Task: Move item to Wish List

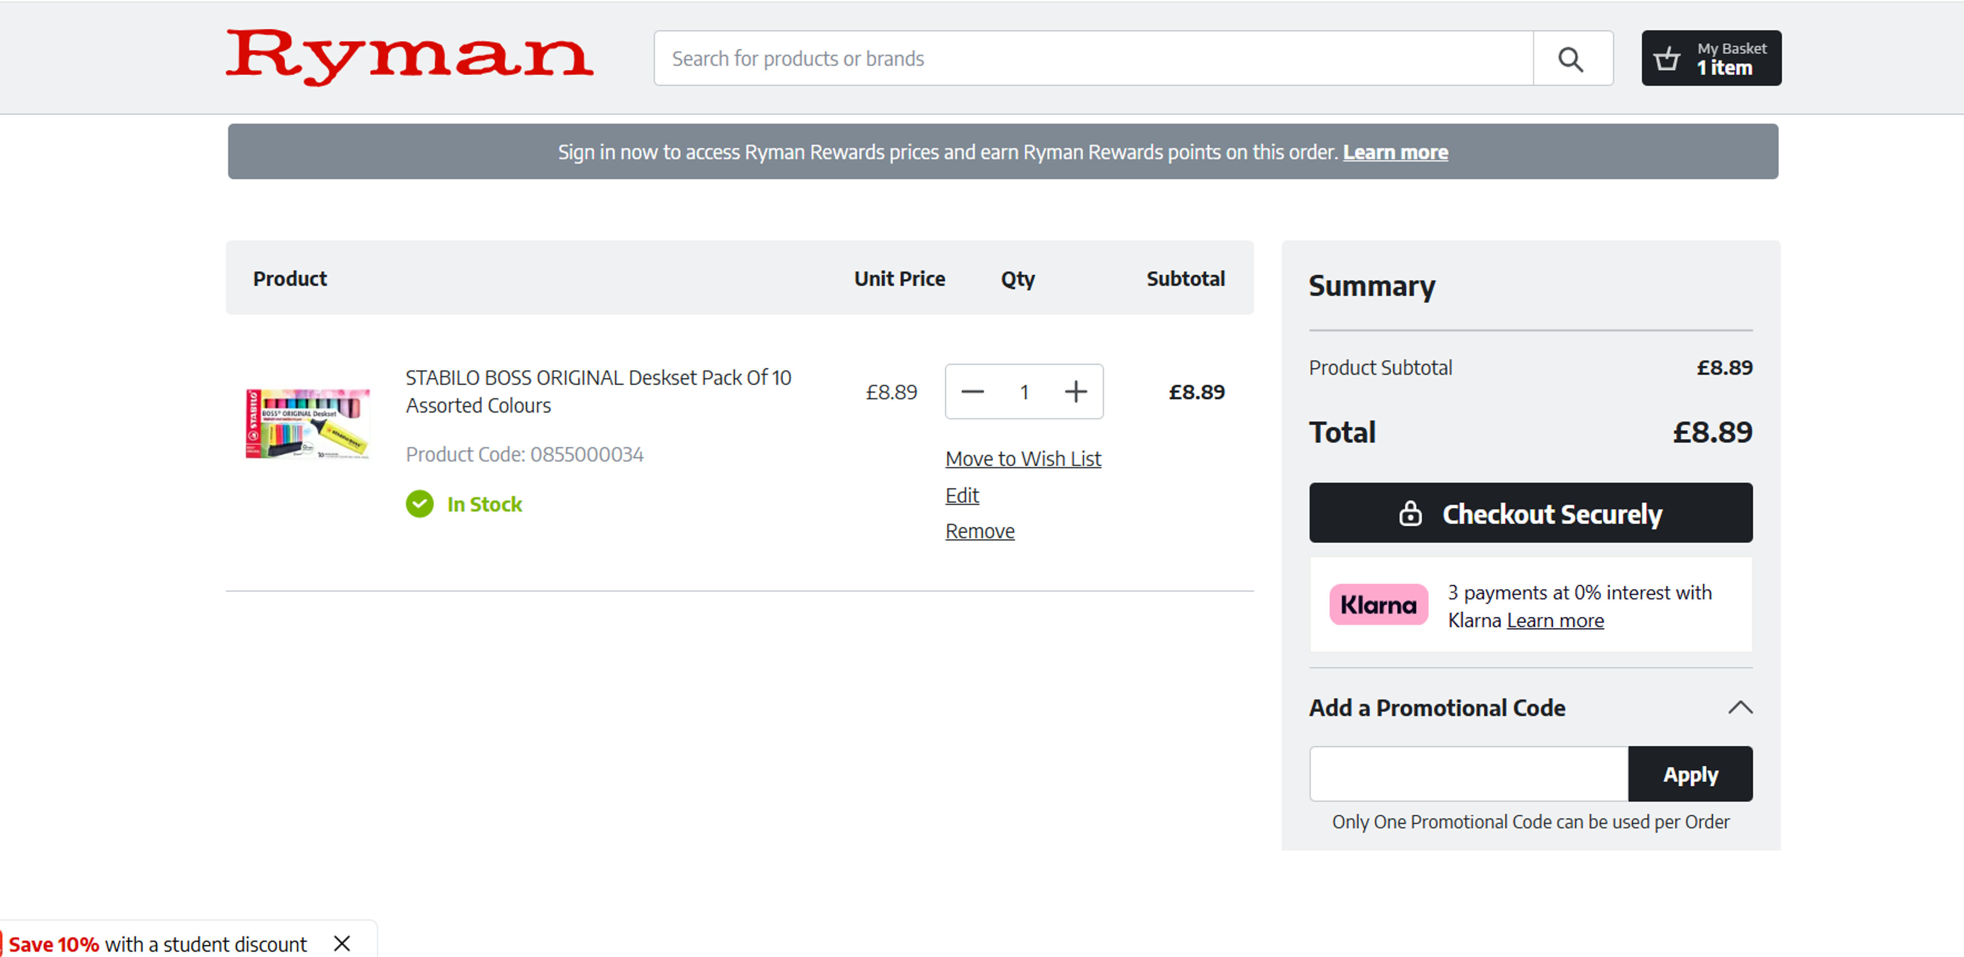Action: coord(1022,458)
